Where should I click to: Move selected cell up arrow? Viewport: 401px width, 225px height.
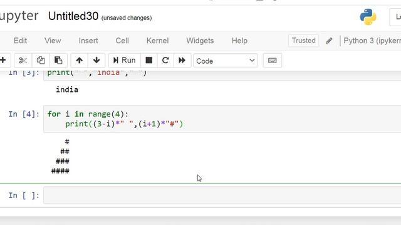tap(80, 61)
